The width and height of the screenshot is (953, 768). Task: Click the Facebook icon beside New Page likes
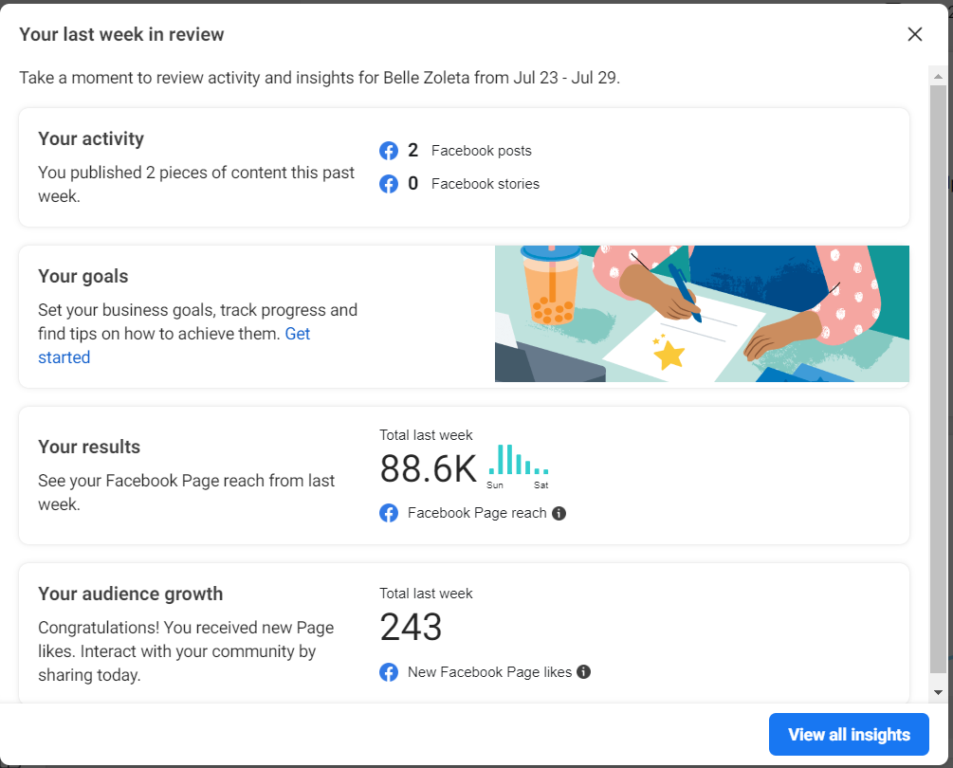tap(389, 672)
